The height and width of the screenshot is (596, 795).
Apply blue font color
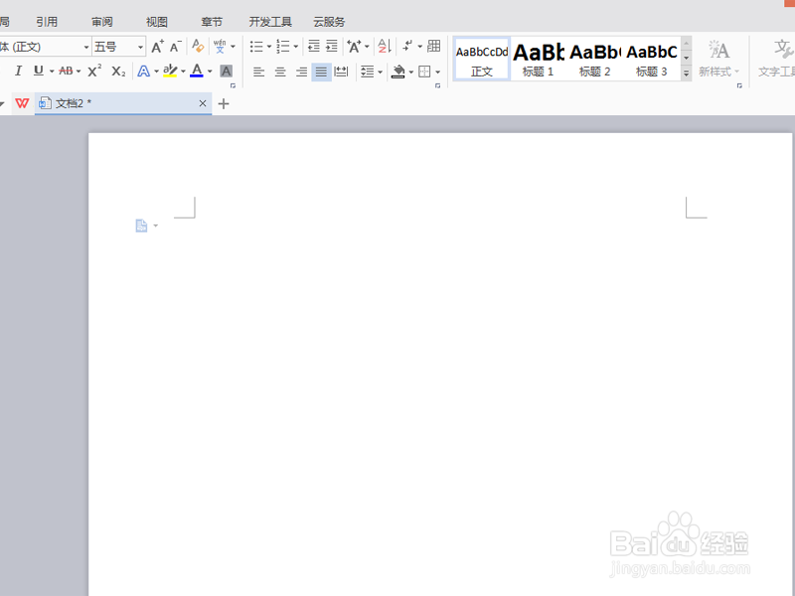[x=197, y=71]
